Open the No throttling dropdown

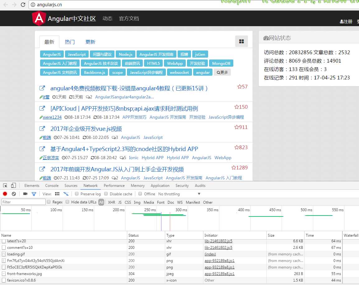pyautogui.click(x=179, y=194)
